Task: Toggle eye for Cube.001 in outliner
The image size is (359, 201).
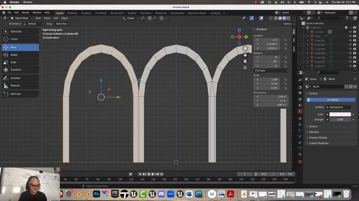Action: pyautogui.click(x=350, y=41)
